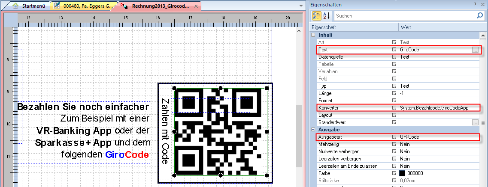The height and width of the screenshot is (187, 488).
Task: Select the Ausgabeart value QR-Code
Action: [x=410, y=137]
